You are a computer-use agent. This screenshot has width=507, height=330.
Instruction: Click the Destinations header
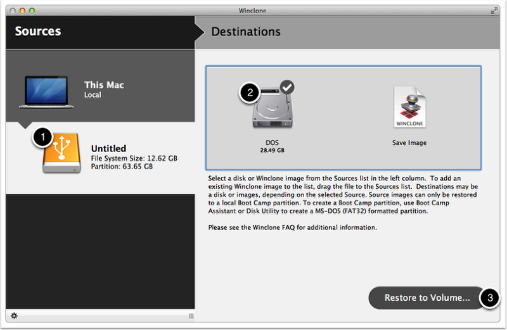246,32
